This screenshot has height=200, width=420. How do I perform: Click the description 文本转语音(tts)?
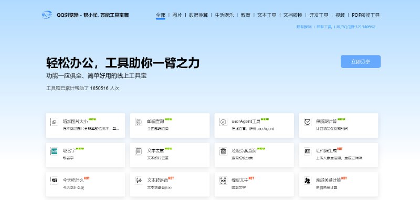(160, 187)
